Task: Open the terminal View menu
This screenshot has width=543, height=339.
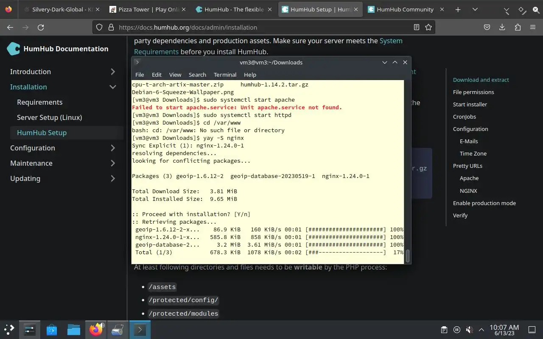Action: tap(175, 75)
